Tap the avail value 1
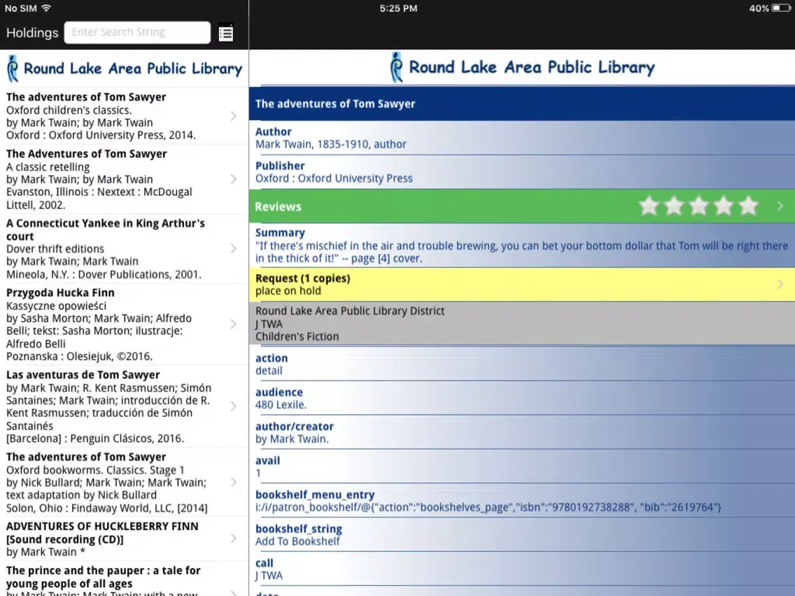The height and width of the screenshot is (596, 795). (x=258, y=474)
